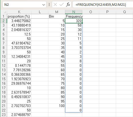Select cell containing 43.19880419
The height and width of the screenshot is (117, 133).
point(19,25)
